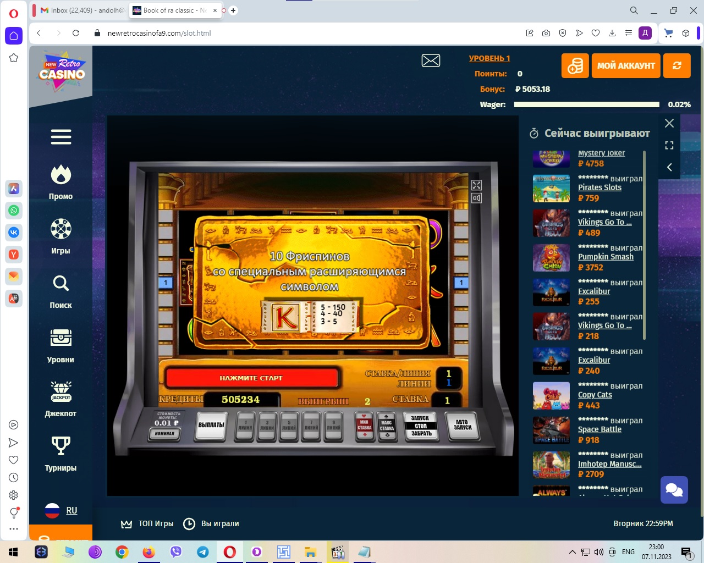Open the Уровни levels section

pyautogui.click(x=61, y=346)
